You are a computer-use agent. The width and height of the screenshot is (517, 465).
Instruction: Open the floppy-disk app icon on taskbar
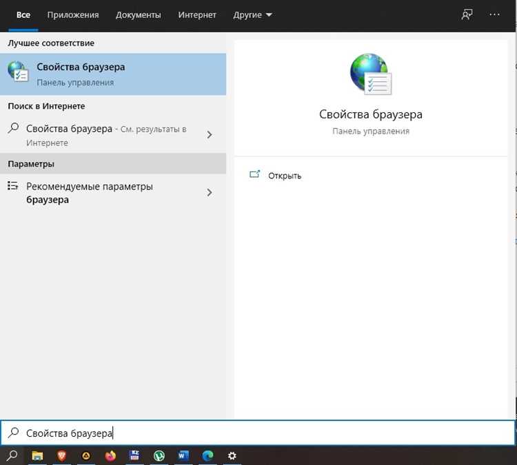[x=134, y=456]
